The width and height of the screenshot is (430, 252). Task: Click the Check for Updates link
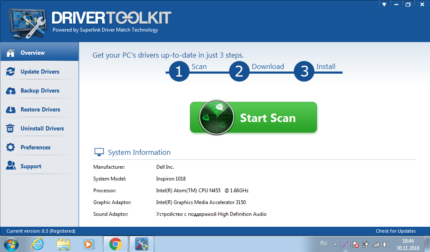click(x=396, y=231)
